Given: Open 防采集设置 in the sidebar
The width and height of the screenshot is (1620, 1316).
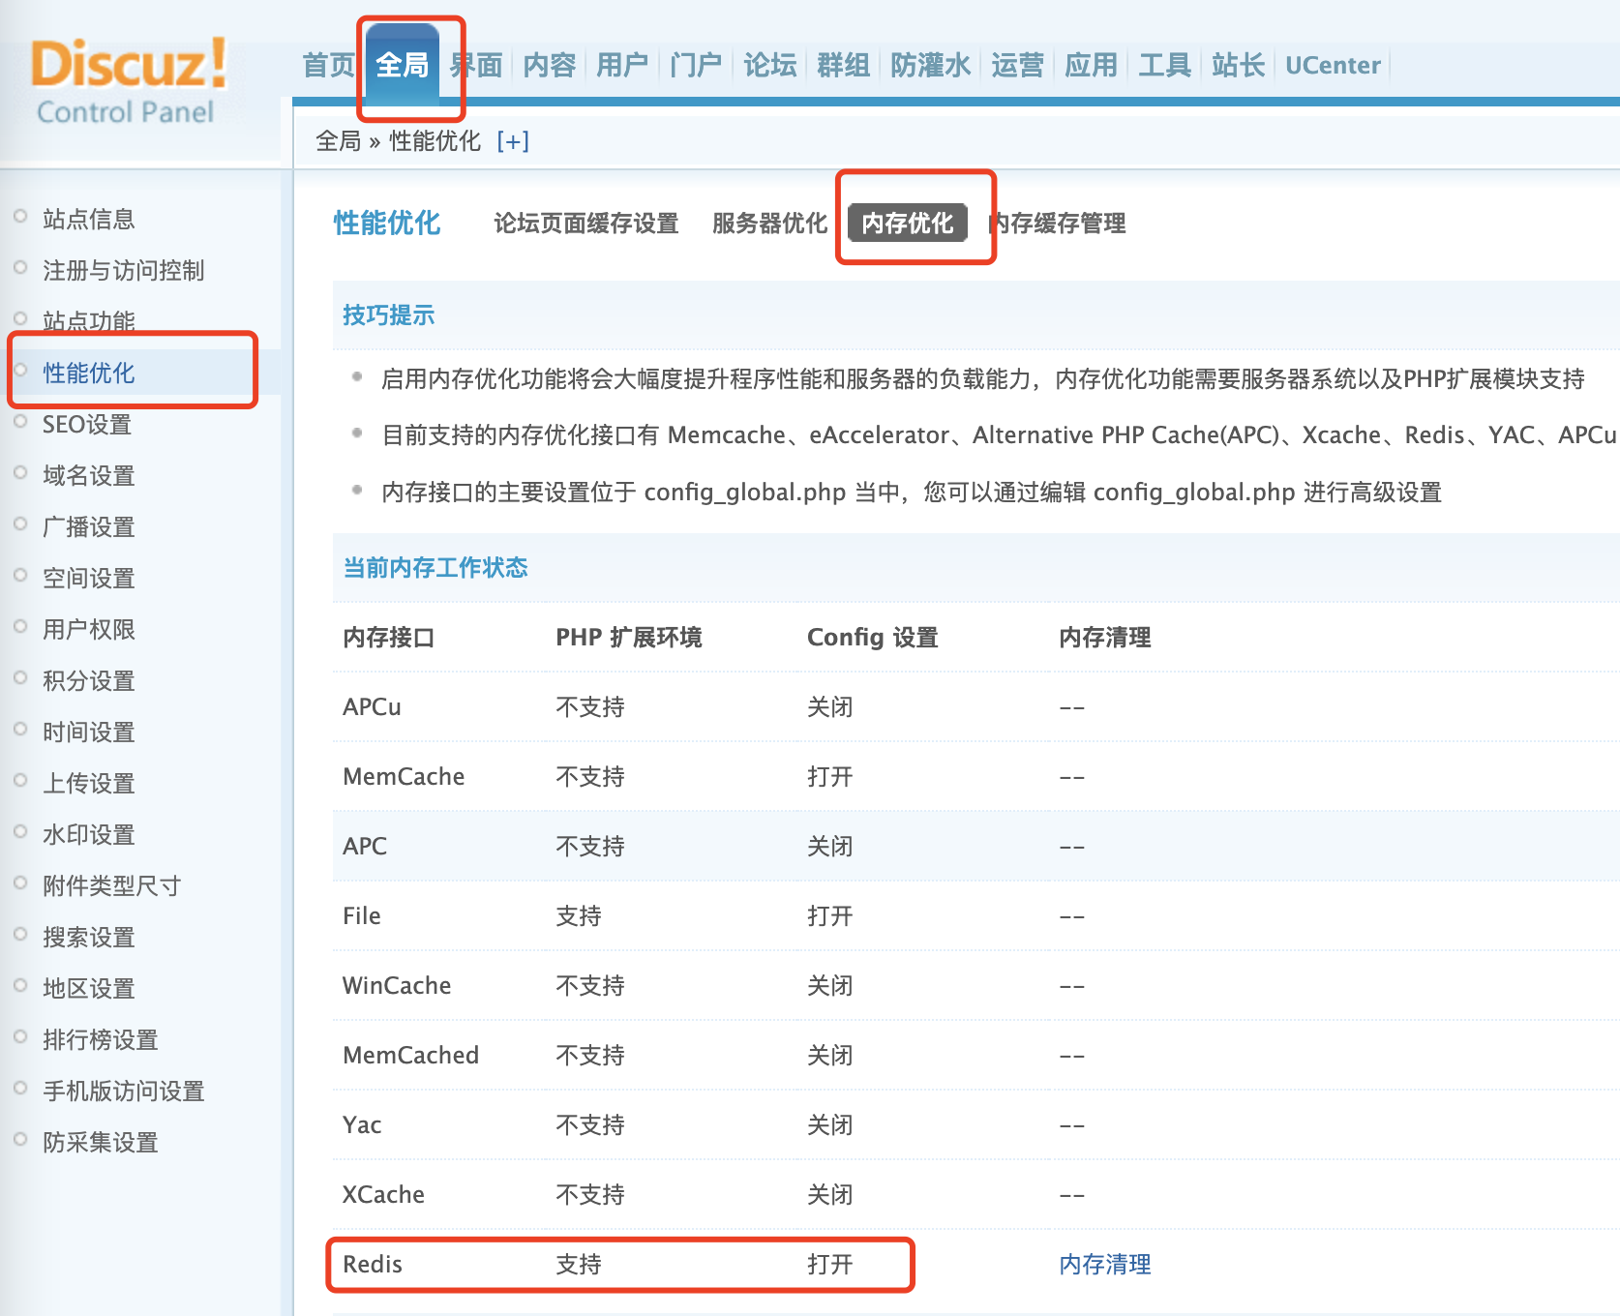Looking at the screenshot, I should (x=101, y=1142).
